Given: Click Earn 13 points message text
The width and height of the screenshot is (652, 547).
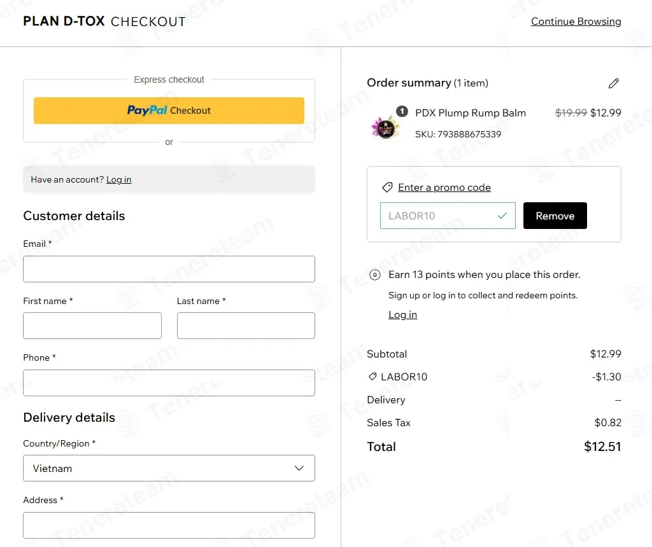Looking at the screenshot, I should click(x=484, y=275).
